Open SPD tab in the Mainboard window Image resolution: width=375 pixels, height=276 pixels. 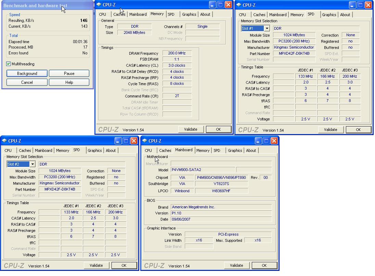217,150
